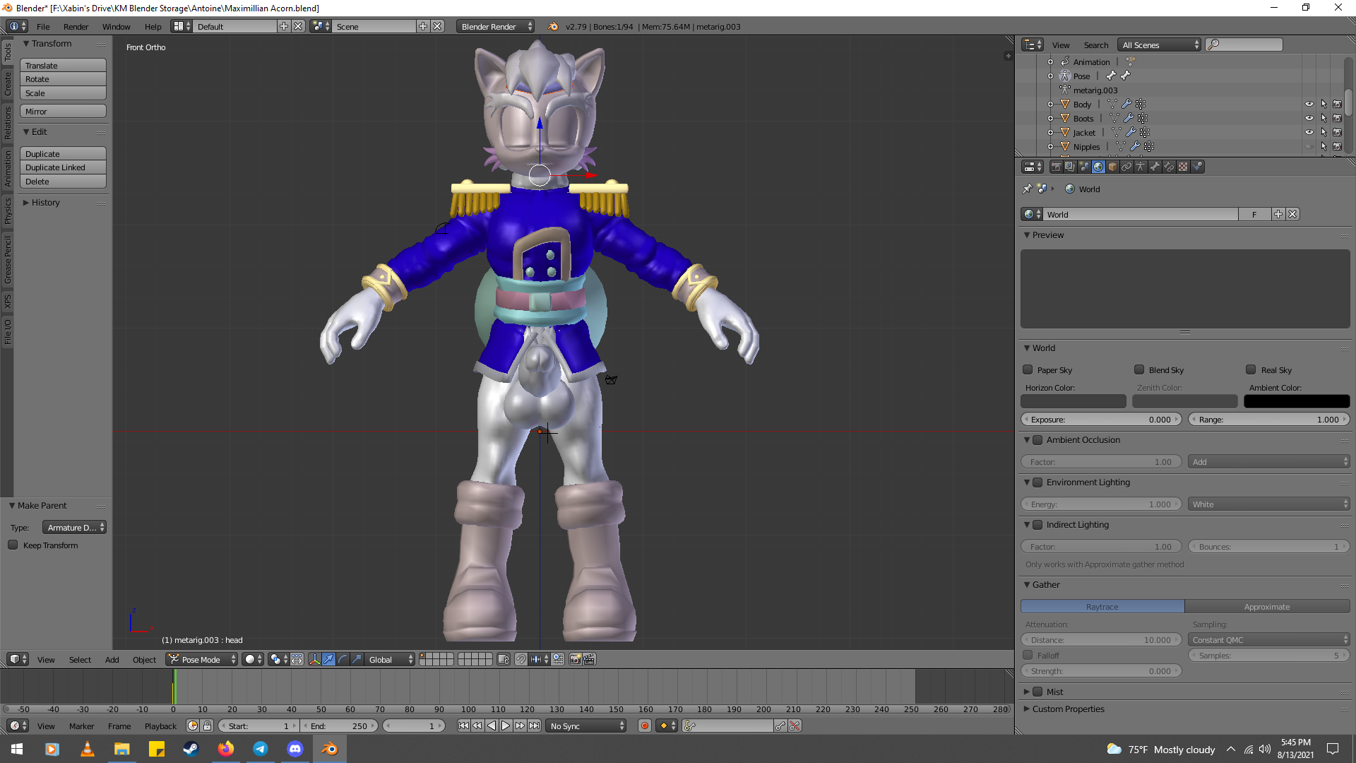The height and width of the screenshot is (763, 1356).
Task: Jump to first frame in timeline
Action: [x=463, y=726]
